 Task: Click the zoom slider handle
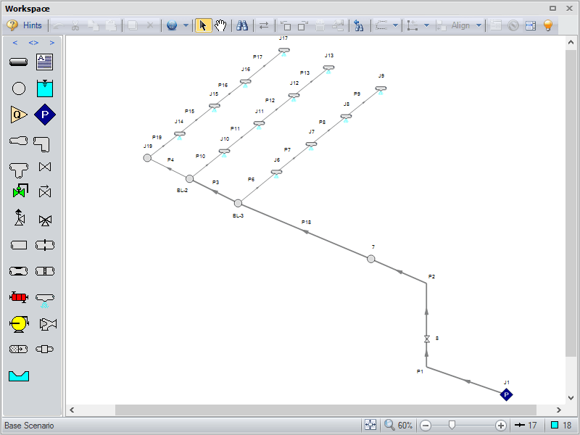(452, 426)
